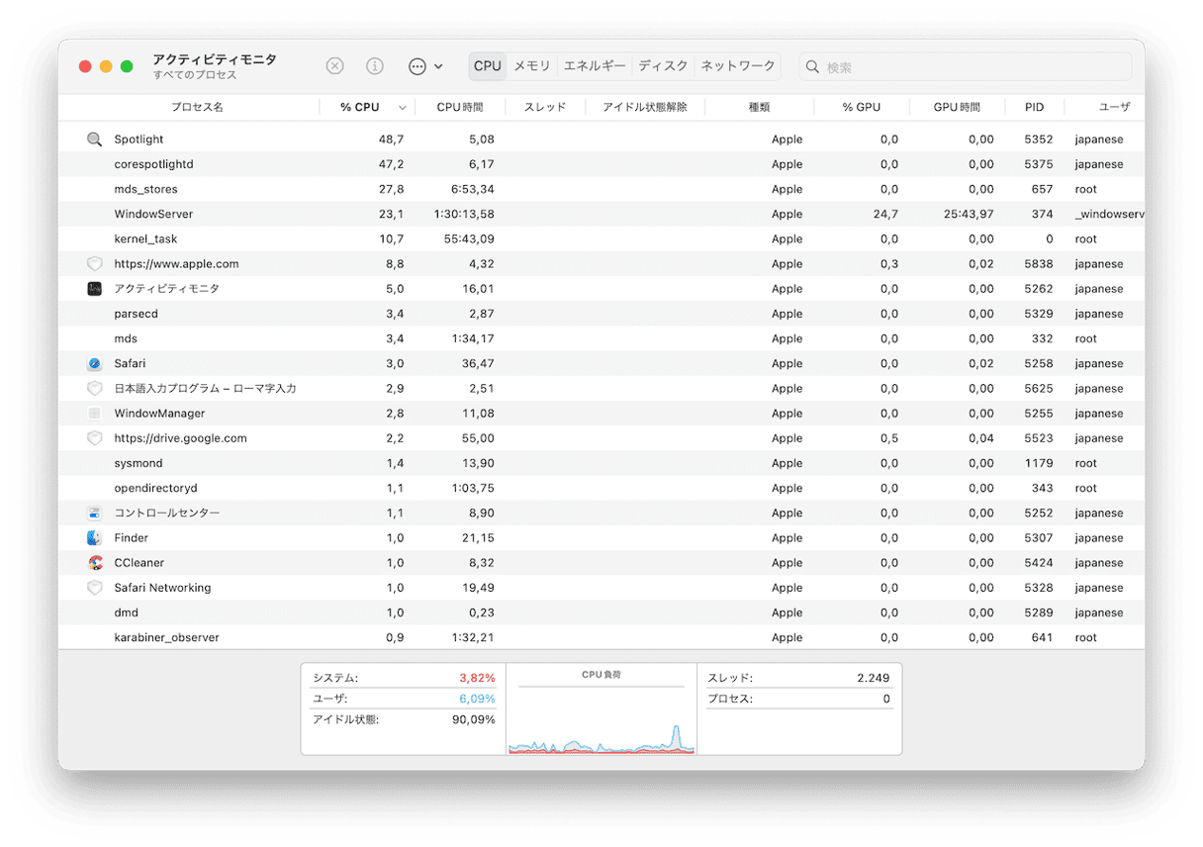Select the kernel_task process row

coord(601,239)
